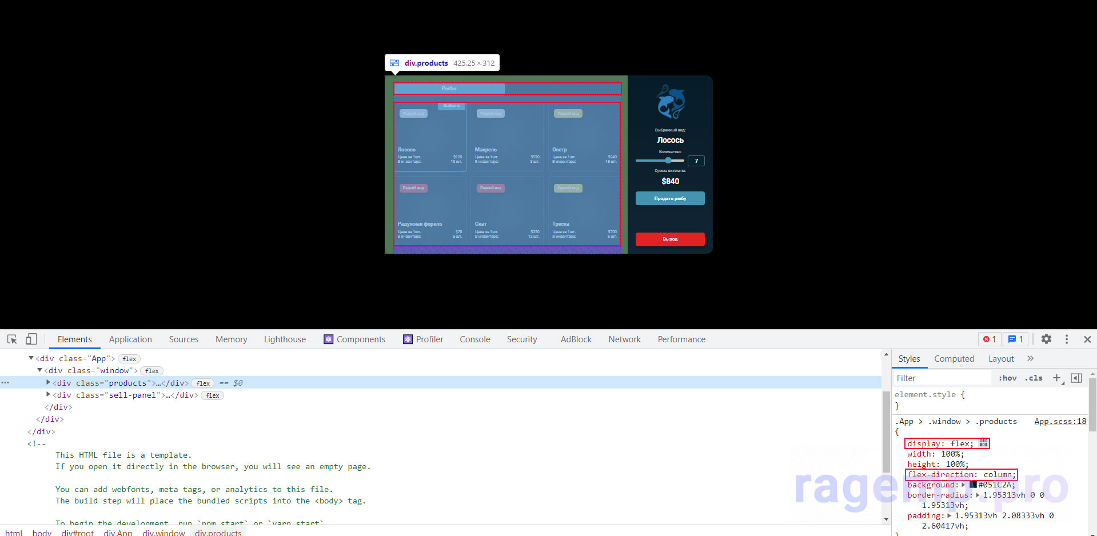Expand the background shorthand property arrow
Screen dimensions: 1097x536
tap(963, 485)
